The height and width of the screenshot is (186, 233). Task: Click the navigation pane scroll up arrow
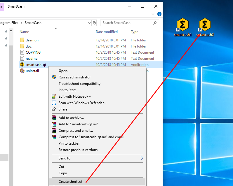tap(11, 31)
